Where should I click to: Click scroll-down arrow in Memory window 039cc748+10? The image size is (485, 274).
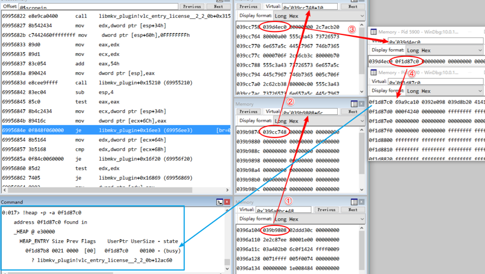[362, 91]
